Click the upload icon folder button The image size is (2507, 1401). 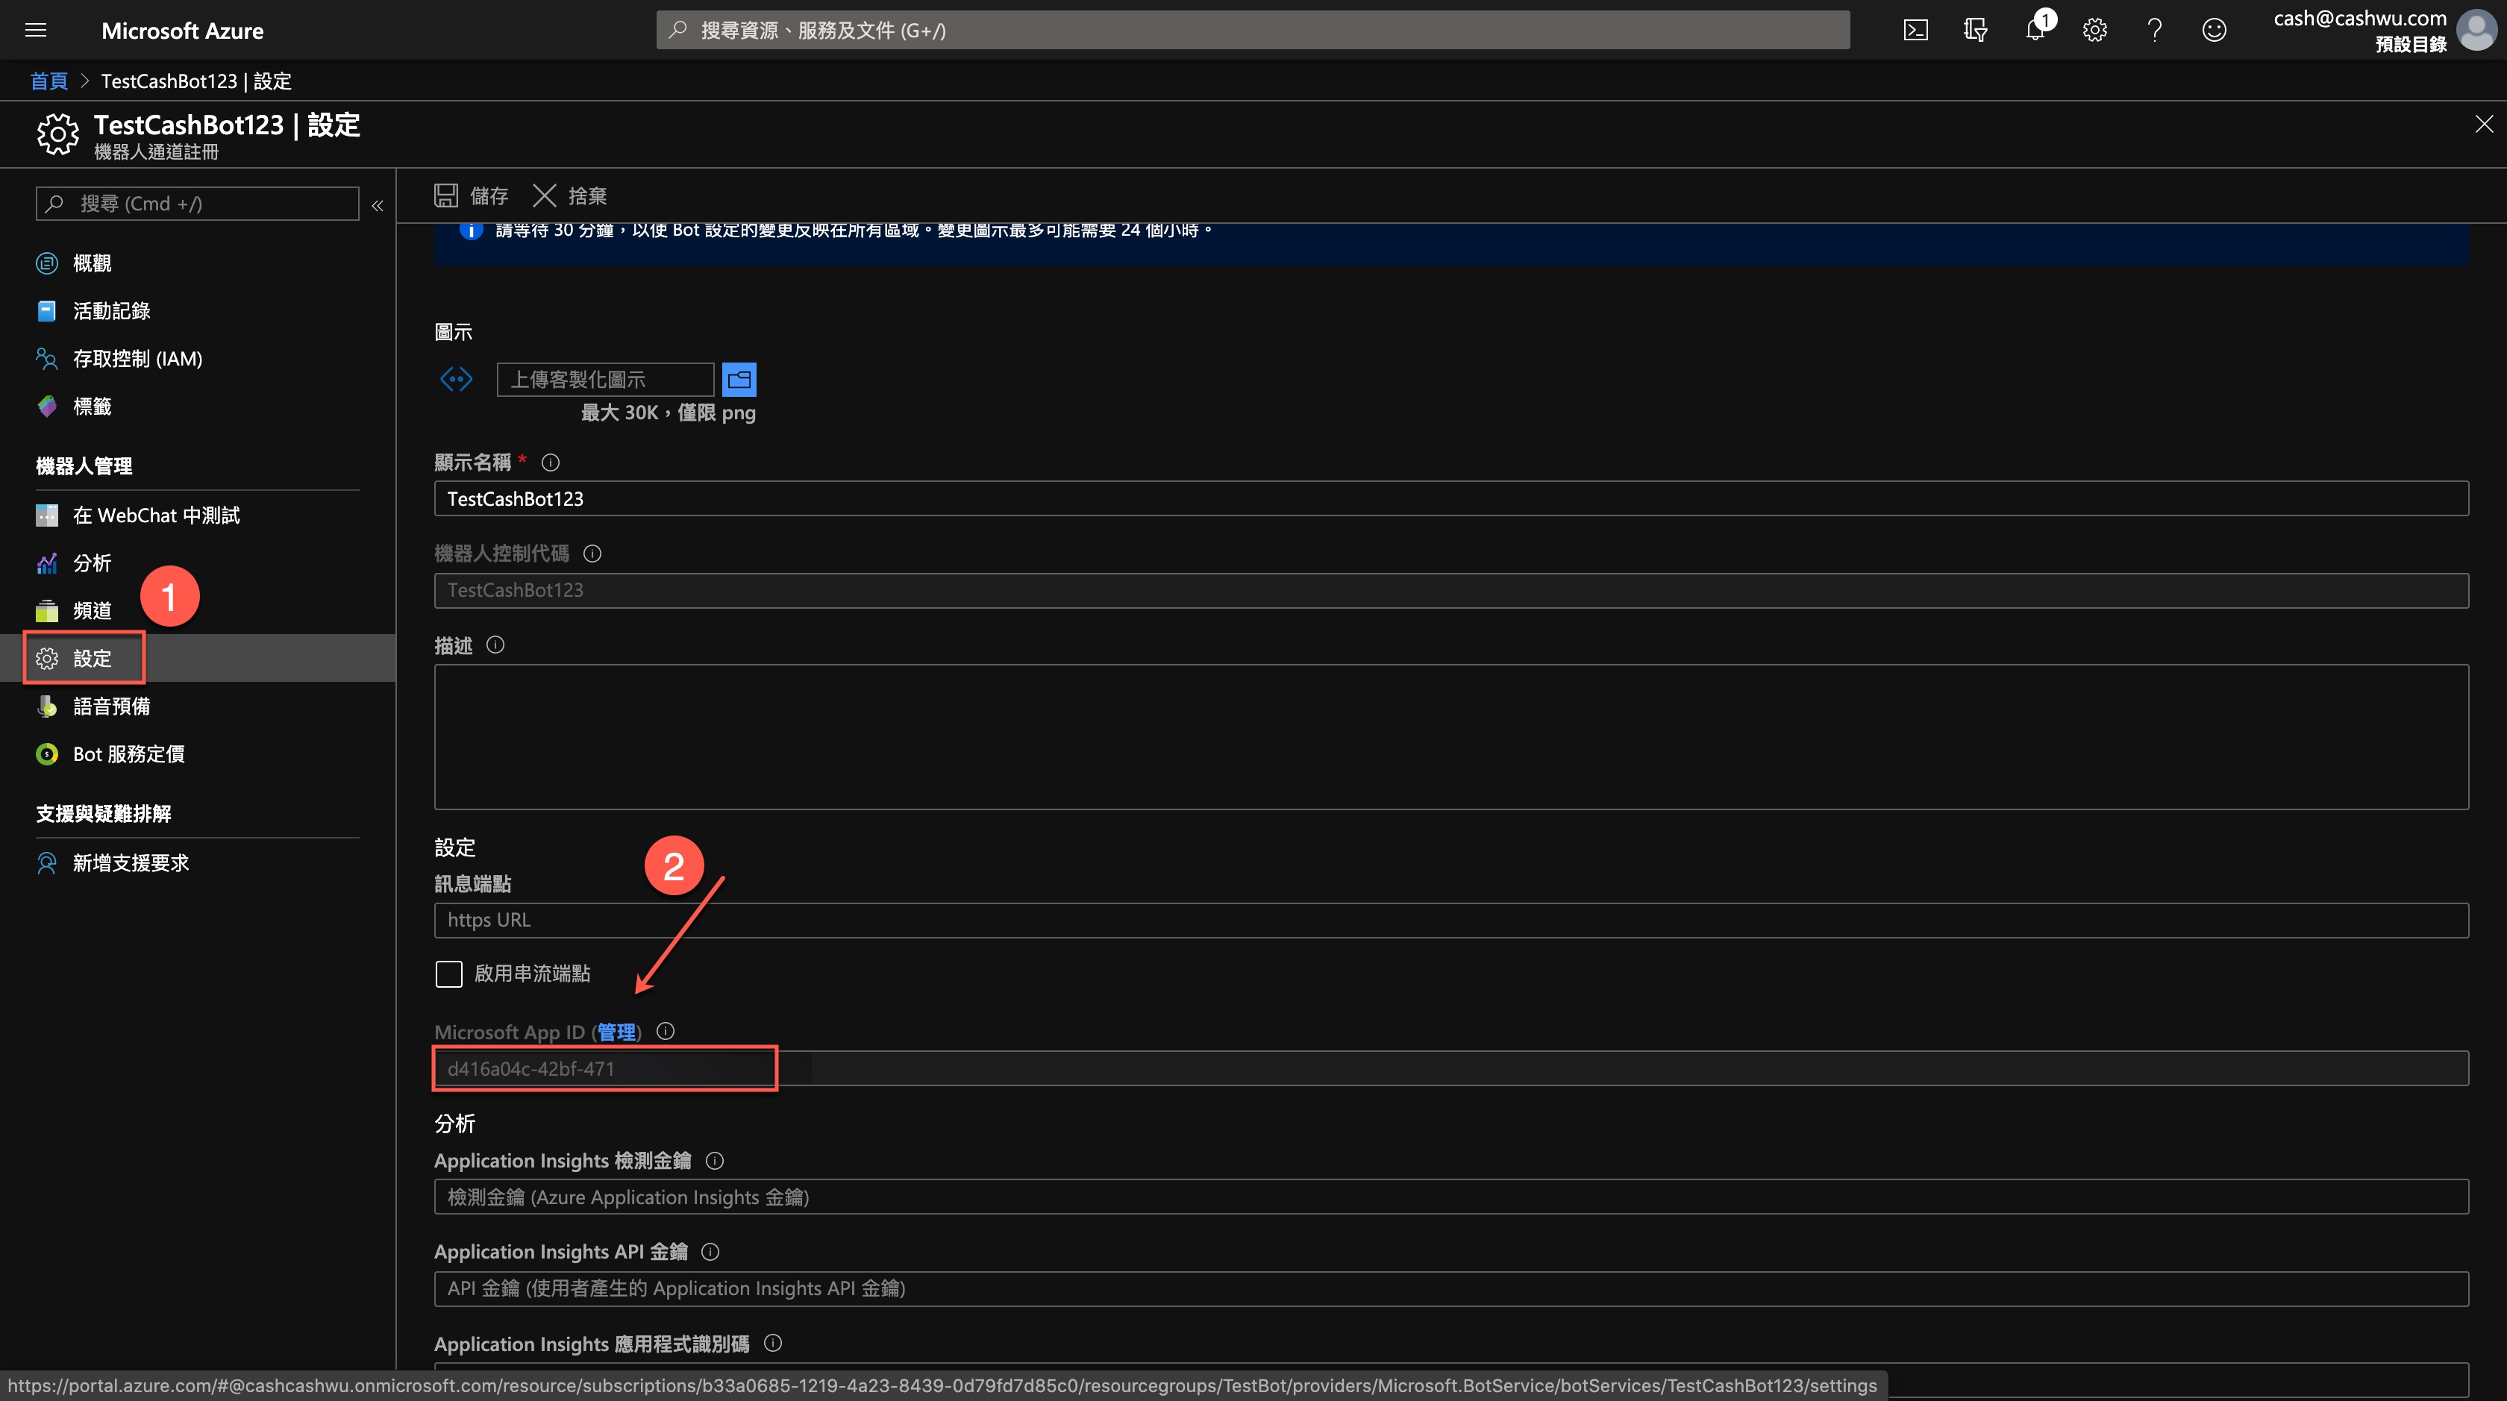tap(739, 380)
